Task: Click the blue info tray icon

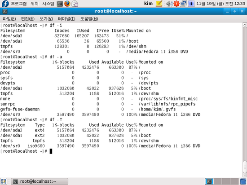Action: tap(191, 4)
